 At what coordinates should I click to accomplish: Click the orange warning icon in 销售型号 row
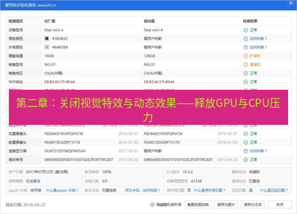245,65
